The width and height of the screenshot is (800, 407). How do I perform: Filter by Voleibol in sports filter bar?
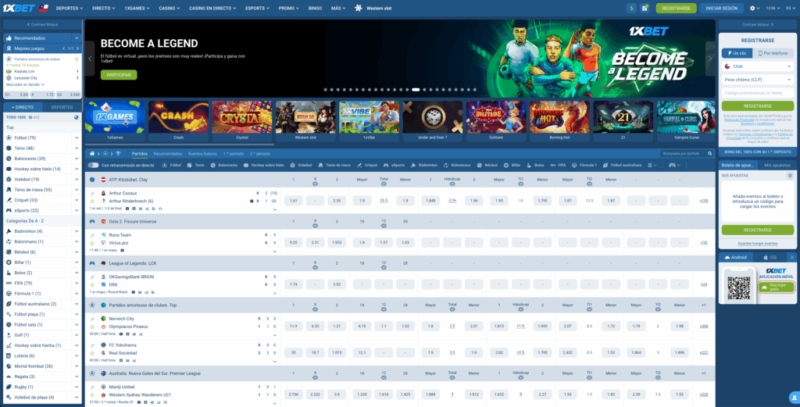pyautogui.click(x=301, y=166)
